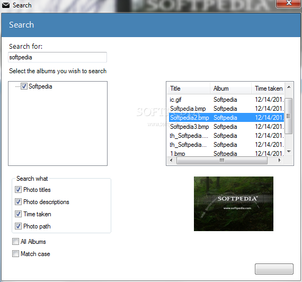This screenshot has height=282, width=302.
Task: Select the 1.bmp result row
Action: (226, 153)
